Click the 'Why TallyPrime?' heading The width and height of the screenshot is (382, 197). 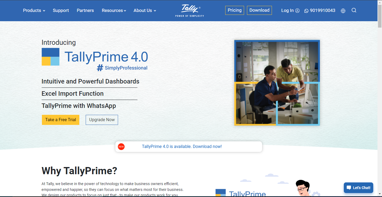click(79, 171)
